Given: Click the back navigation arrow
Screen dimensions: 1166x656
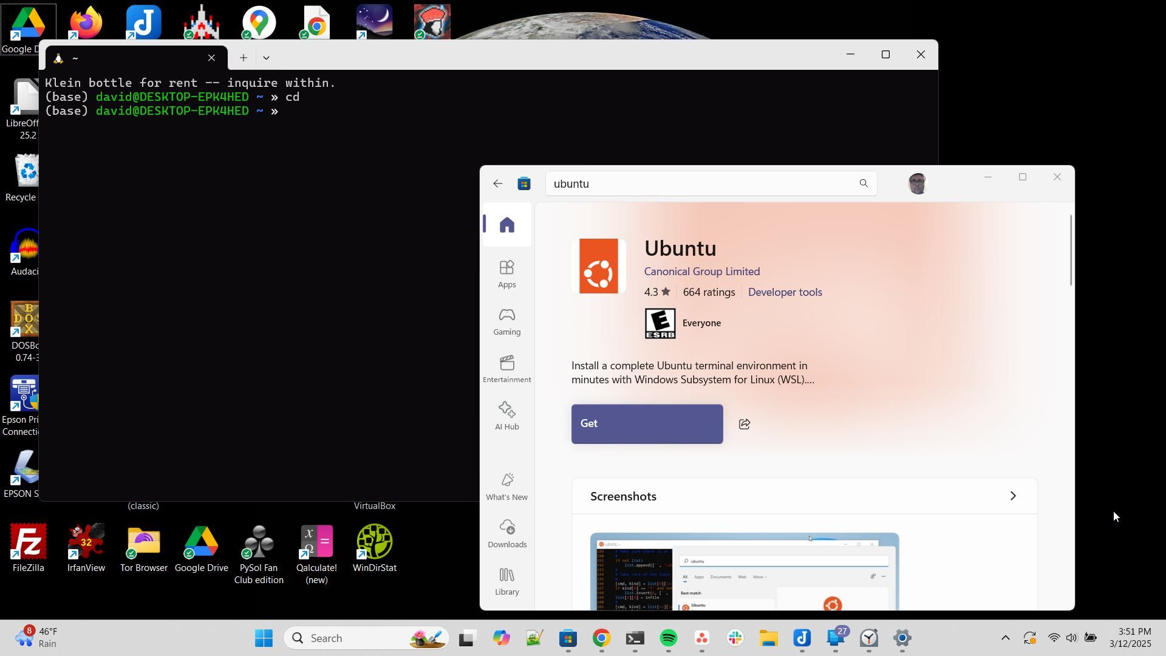Looking at the screenshot, I should pyautogui.click(x=498, y=183).
